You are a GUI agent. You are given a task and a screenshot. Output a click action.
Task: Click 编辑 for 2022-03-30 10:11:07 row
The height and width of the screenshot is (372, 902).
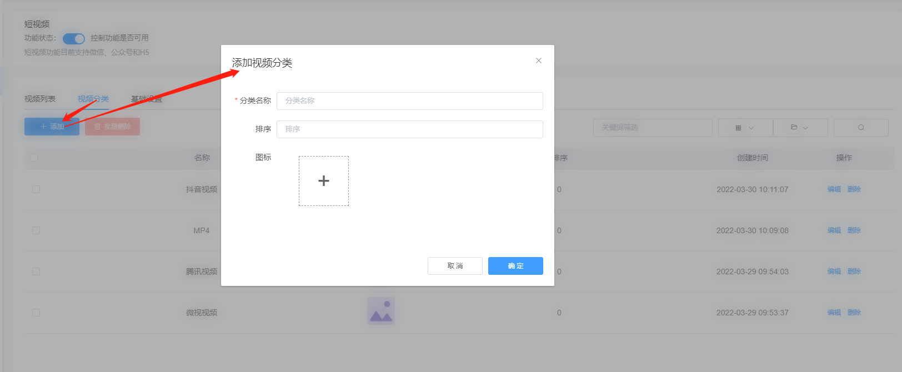pos(834,189)
